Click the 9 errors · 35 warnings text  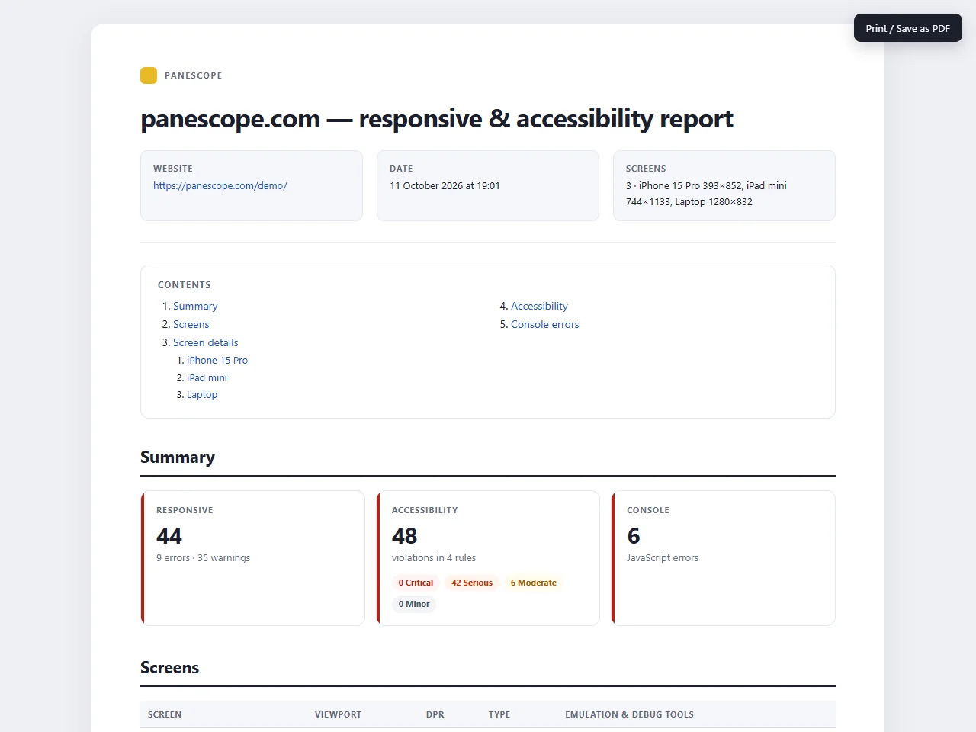coord(203,557)
